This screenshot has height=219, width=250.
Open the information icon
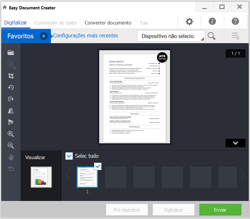pos(212,21)
